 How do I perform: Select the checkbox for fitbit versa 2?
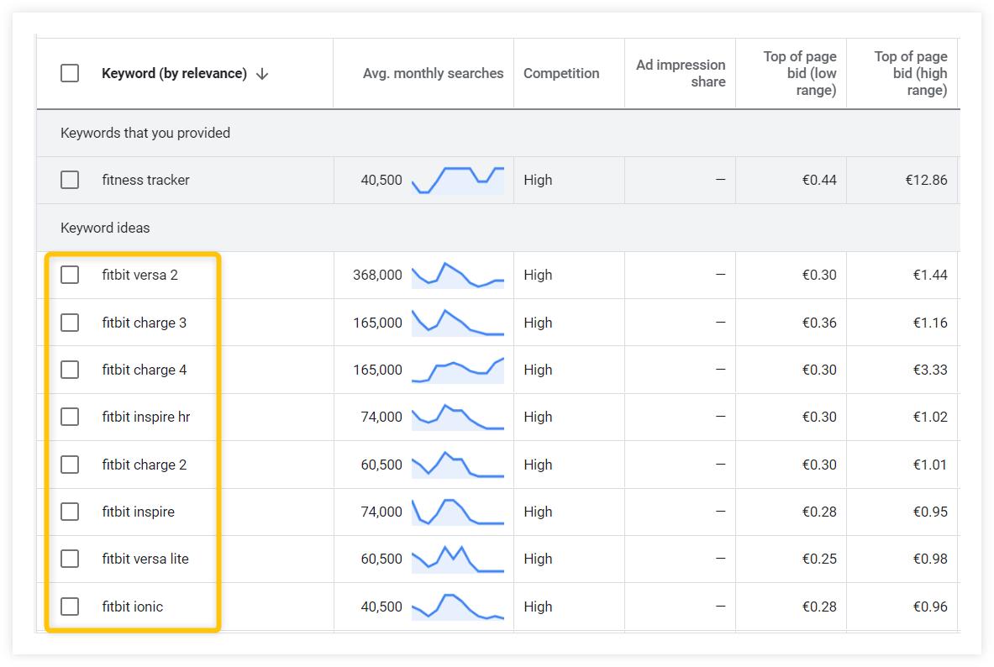(70, 275)
